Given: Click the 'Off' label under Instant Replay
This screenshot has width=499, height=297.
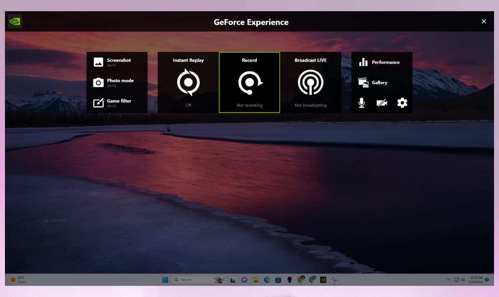Looking at the screenshot, I should tap(188, 105).
